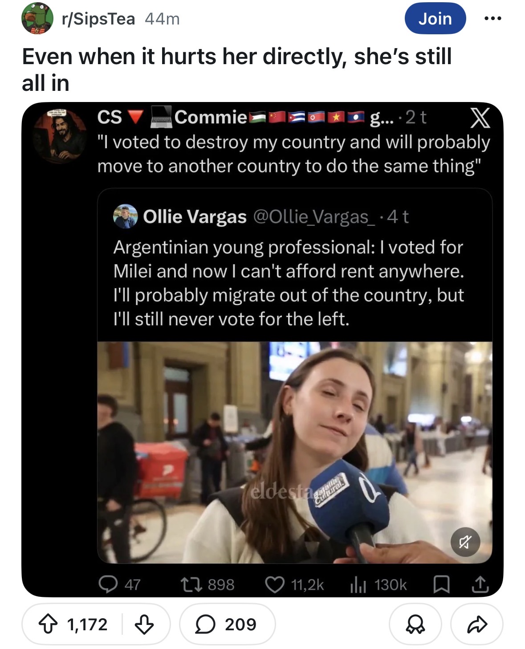This screenshot has width=525, height=649.
Task: Click Ollie Vargas profile picture
Action: [126, 216]
